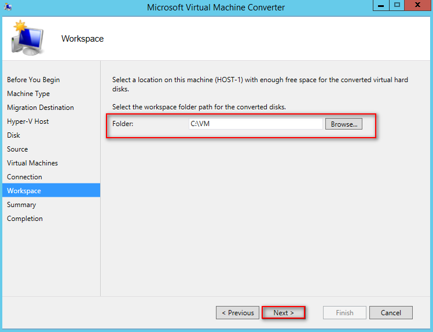Click the wizard computer icon beside Workspace
The image size is (433, 332).
point(27,38)
